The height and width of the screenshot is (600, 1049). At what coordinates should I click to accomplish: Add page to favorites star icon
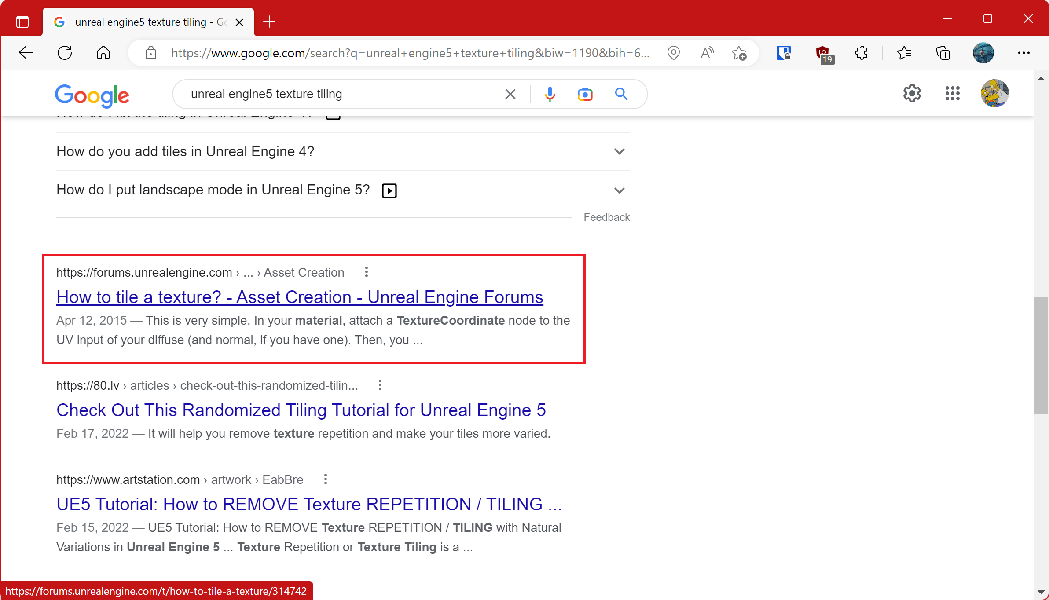(x=739, y=53)
